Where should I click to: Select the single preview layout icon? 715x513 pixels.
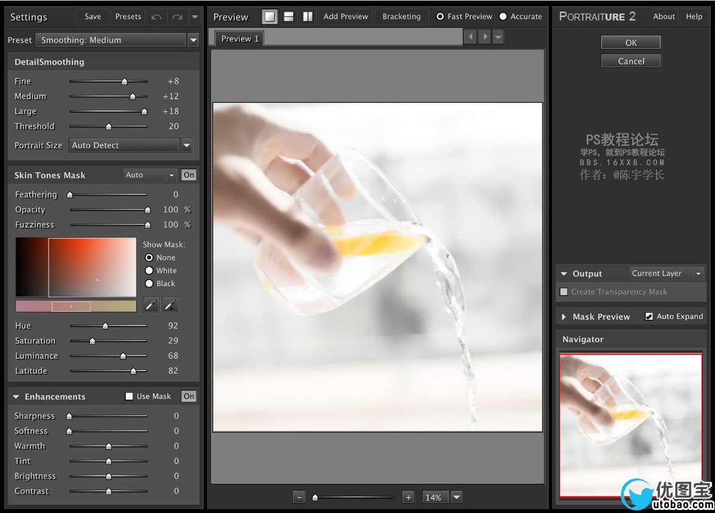point(270,17)
